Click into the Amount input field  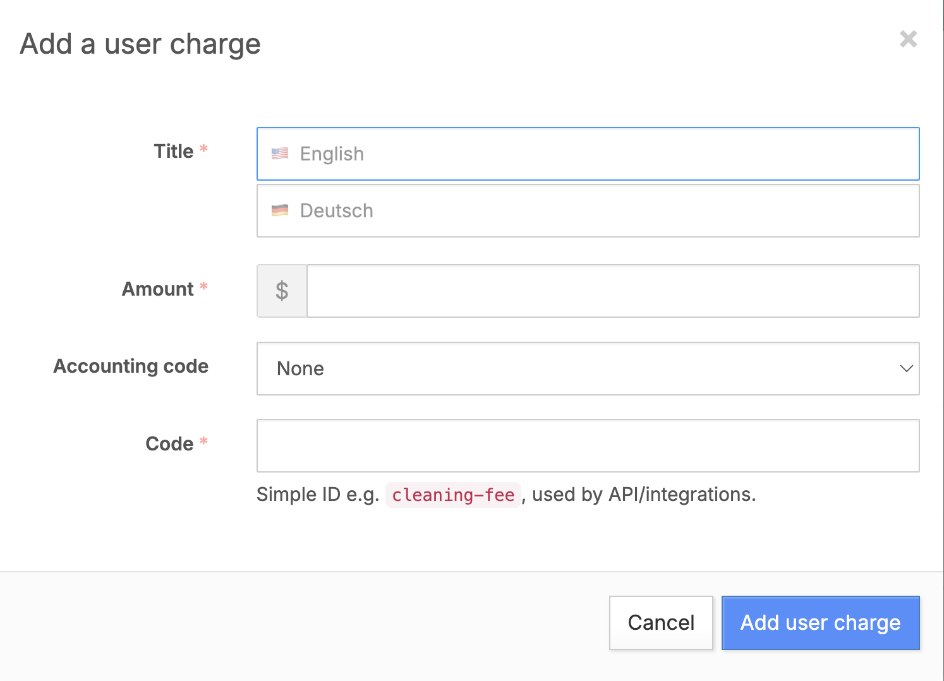coord(612,291)
